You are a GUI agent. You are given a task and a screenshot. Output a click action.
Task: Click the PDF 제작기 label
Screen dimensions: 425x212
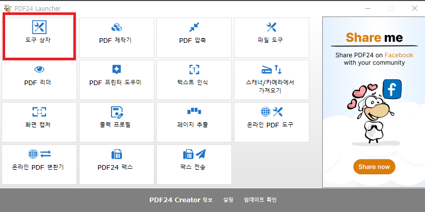(115, 41)
